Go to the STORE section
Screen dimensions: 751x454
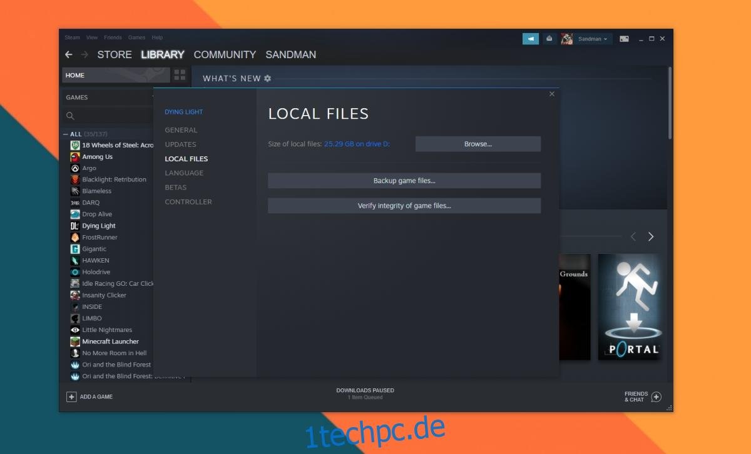click(115, 55)
